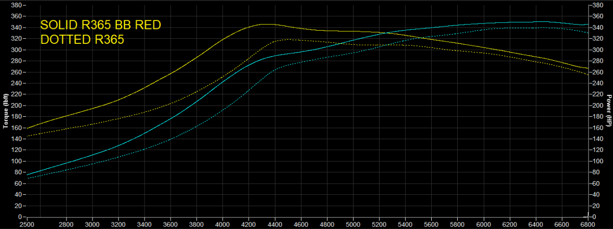Screen dimensions: 613x229
Task: Click the 2500 RPM label on x-axis
Action: [26, 224]
